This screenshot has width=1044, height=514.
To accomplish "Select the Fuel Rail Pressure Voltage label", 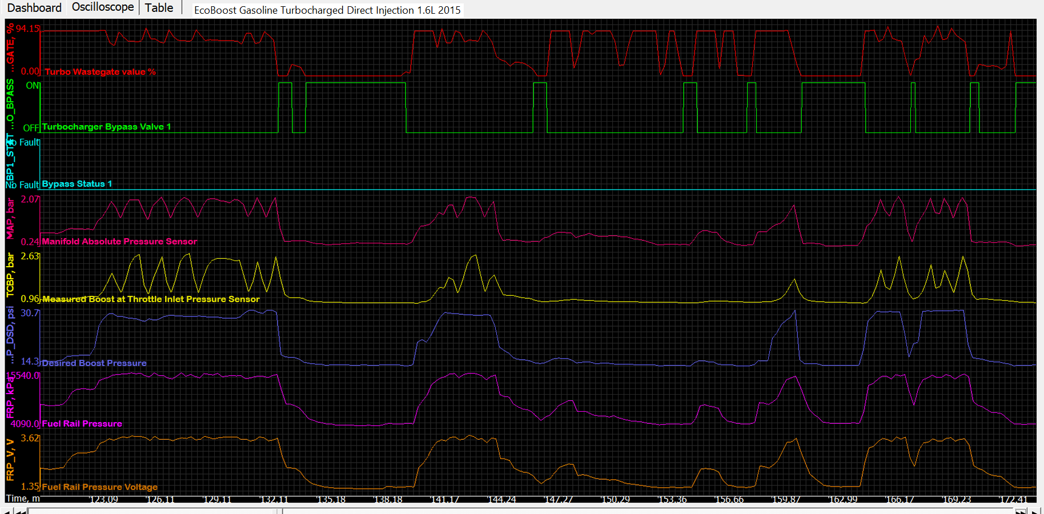I will [99, 487].
